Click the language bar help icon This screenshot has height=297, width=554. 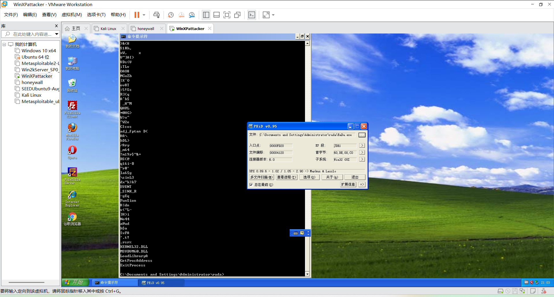pos(302,233)
